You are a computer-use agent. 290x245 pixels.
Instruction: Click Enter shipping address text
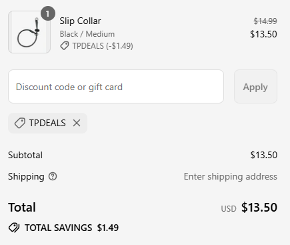coord(231,177)
